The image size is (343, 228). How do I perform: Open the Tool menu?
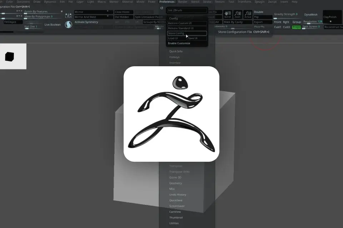(231, 2)
